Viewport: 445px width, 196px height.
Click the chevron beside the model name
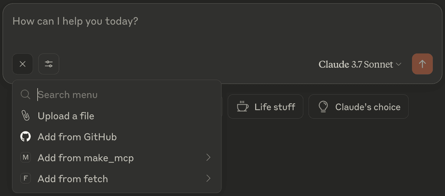[x=399, y=65]
